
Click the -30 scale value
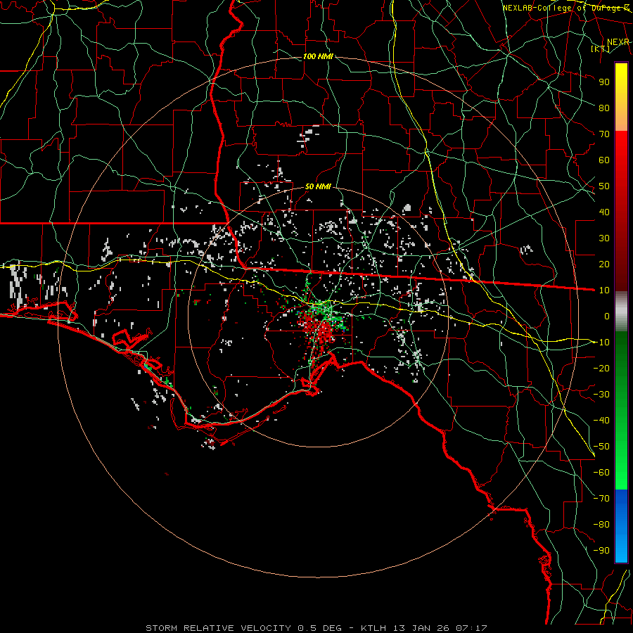coord(601,395)
